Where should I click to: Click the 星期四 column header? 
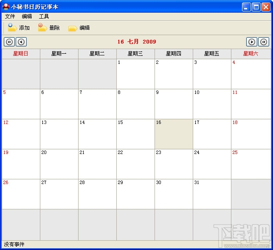pyautogui.click(x=174, y=54)
